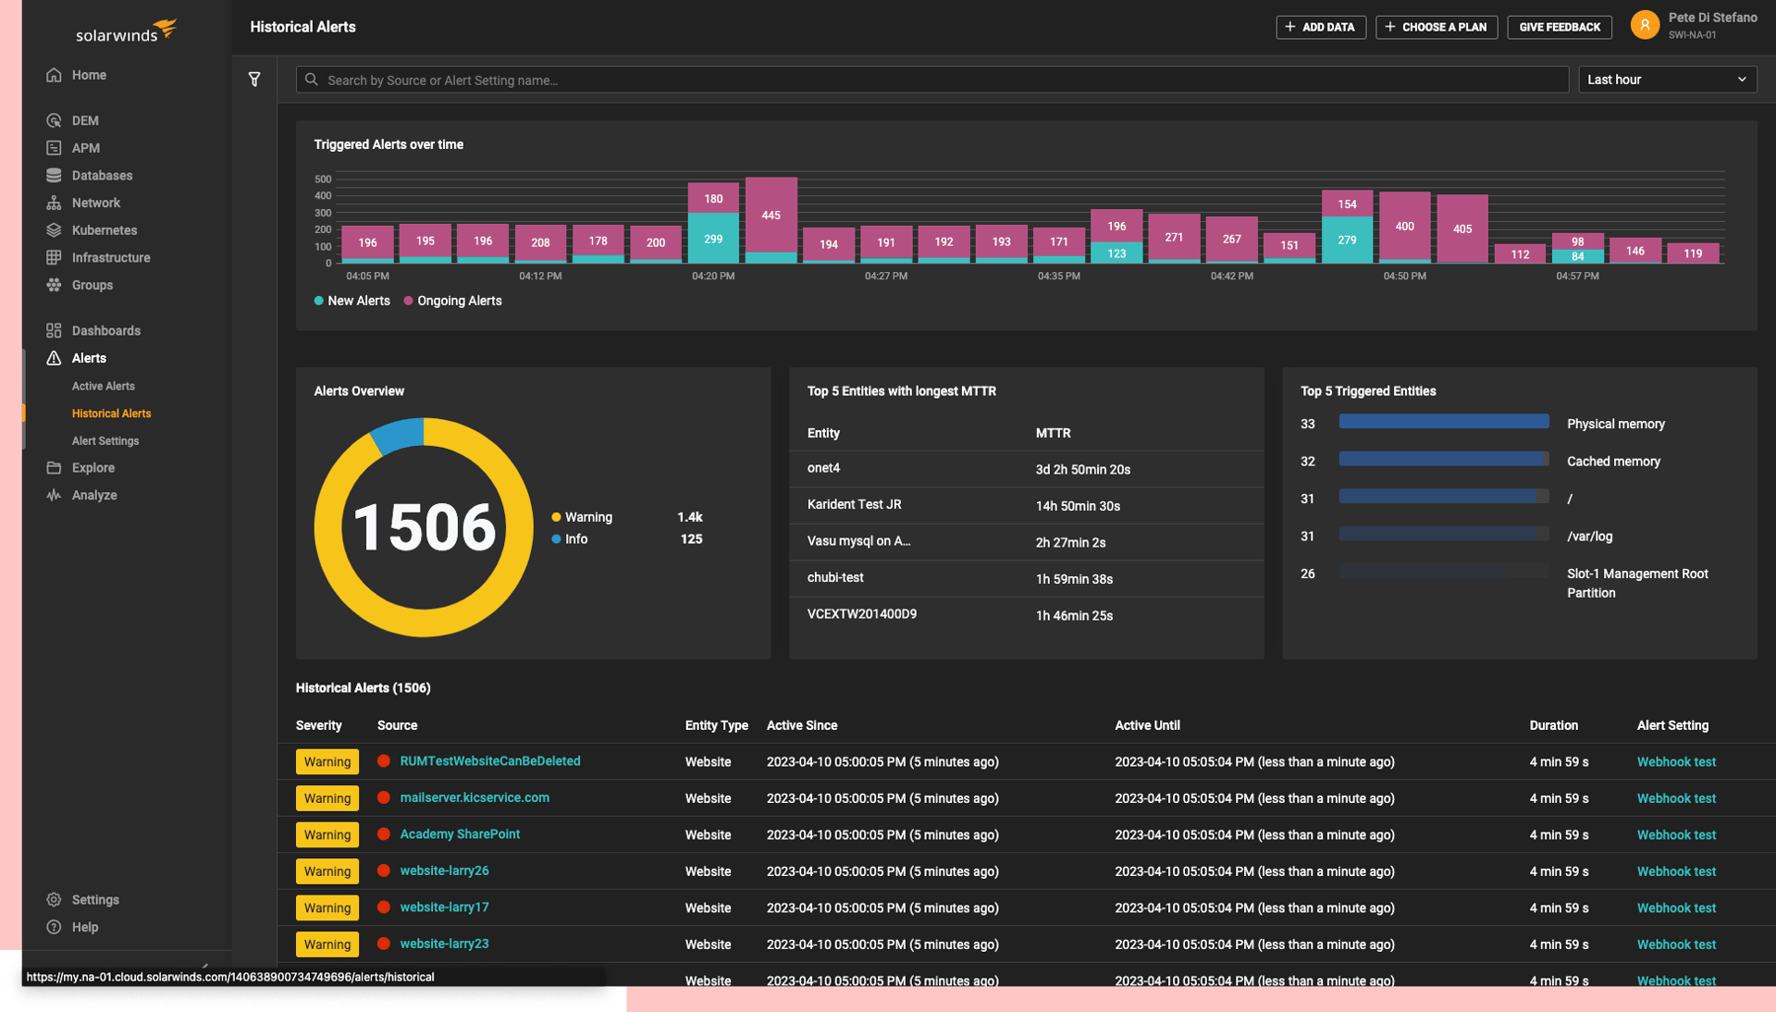1776x1012 pixels.
Task: Collapse the Alerts section in the sidebar
Action: coord(88,358)
